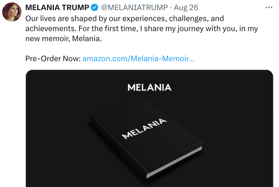Click the white MELANIA heading above the book

[x=149, y=87]
